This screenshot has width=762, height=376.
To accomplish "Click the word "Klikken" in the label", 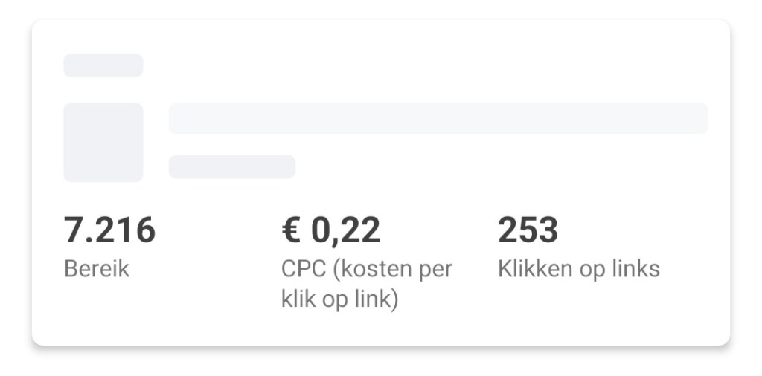I will click(535, 268).
